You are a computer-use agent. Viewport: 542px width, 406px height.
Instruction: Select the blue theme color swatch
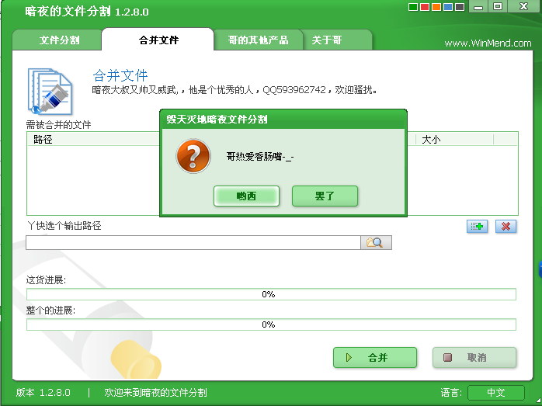pyautogui.click(x=448, y=7)
